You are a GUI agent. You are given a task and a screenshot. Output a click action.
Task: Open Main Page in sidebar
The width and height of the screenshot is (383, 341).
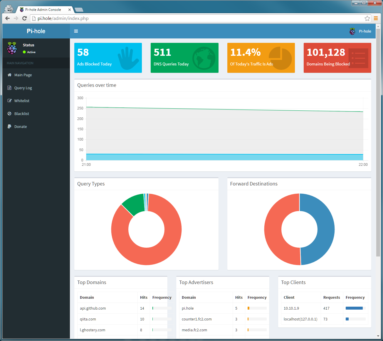click(x=36, y=75)
